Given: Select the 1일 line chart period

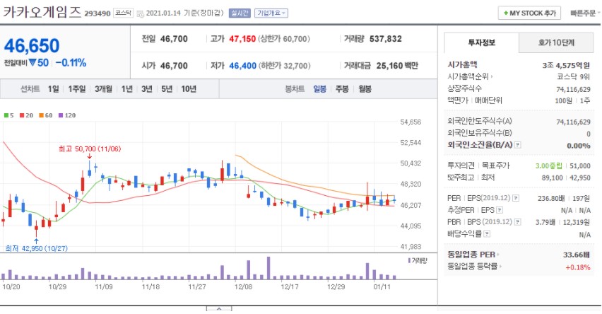Looking at the screenshot, I should click(54, 89).
